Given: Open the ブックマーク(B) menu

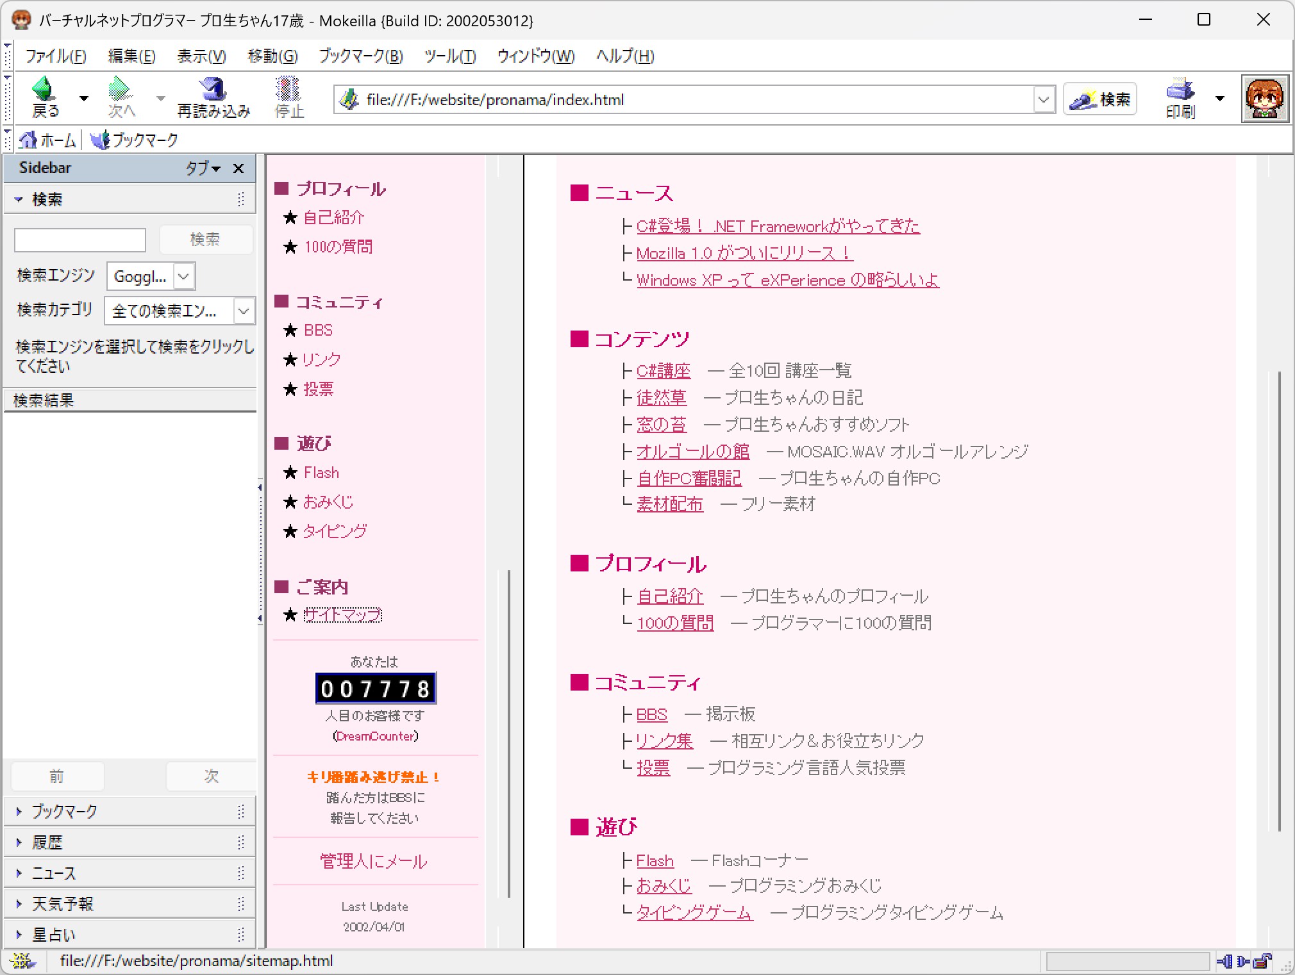Looking at the screenshot, I should 361,56.
